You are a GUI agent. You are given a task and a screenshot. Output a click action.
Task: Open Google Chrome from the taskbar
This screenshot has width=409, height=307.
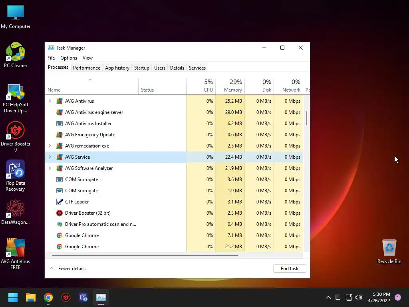click(x=48, y=297)
